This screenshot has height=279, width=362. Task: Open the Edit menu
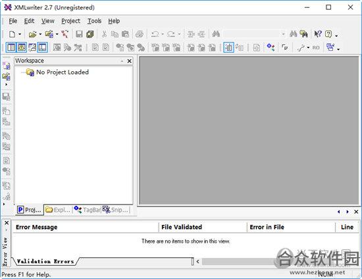point(29,21)
